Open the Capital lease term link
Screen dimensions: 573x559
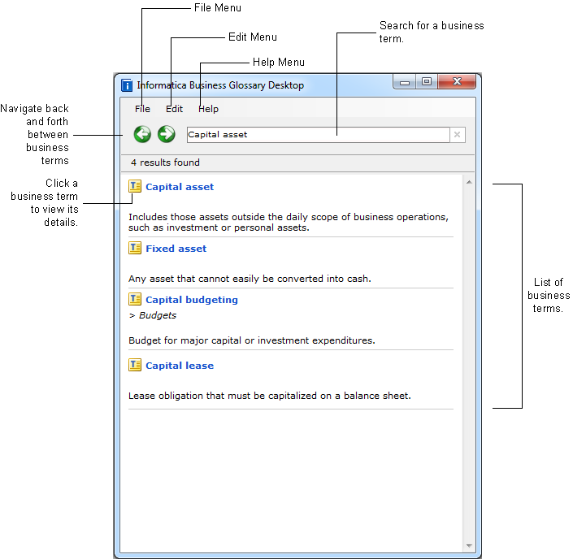click(180, 366)
